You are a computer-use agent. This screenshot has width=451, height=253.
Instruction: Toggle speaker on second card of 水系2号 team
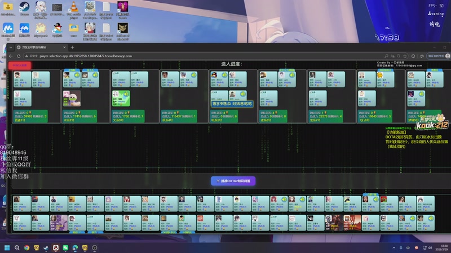(95, 75)
